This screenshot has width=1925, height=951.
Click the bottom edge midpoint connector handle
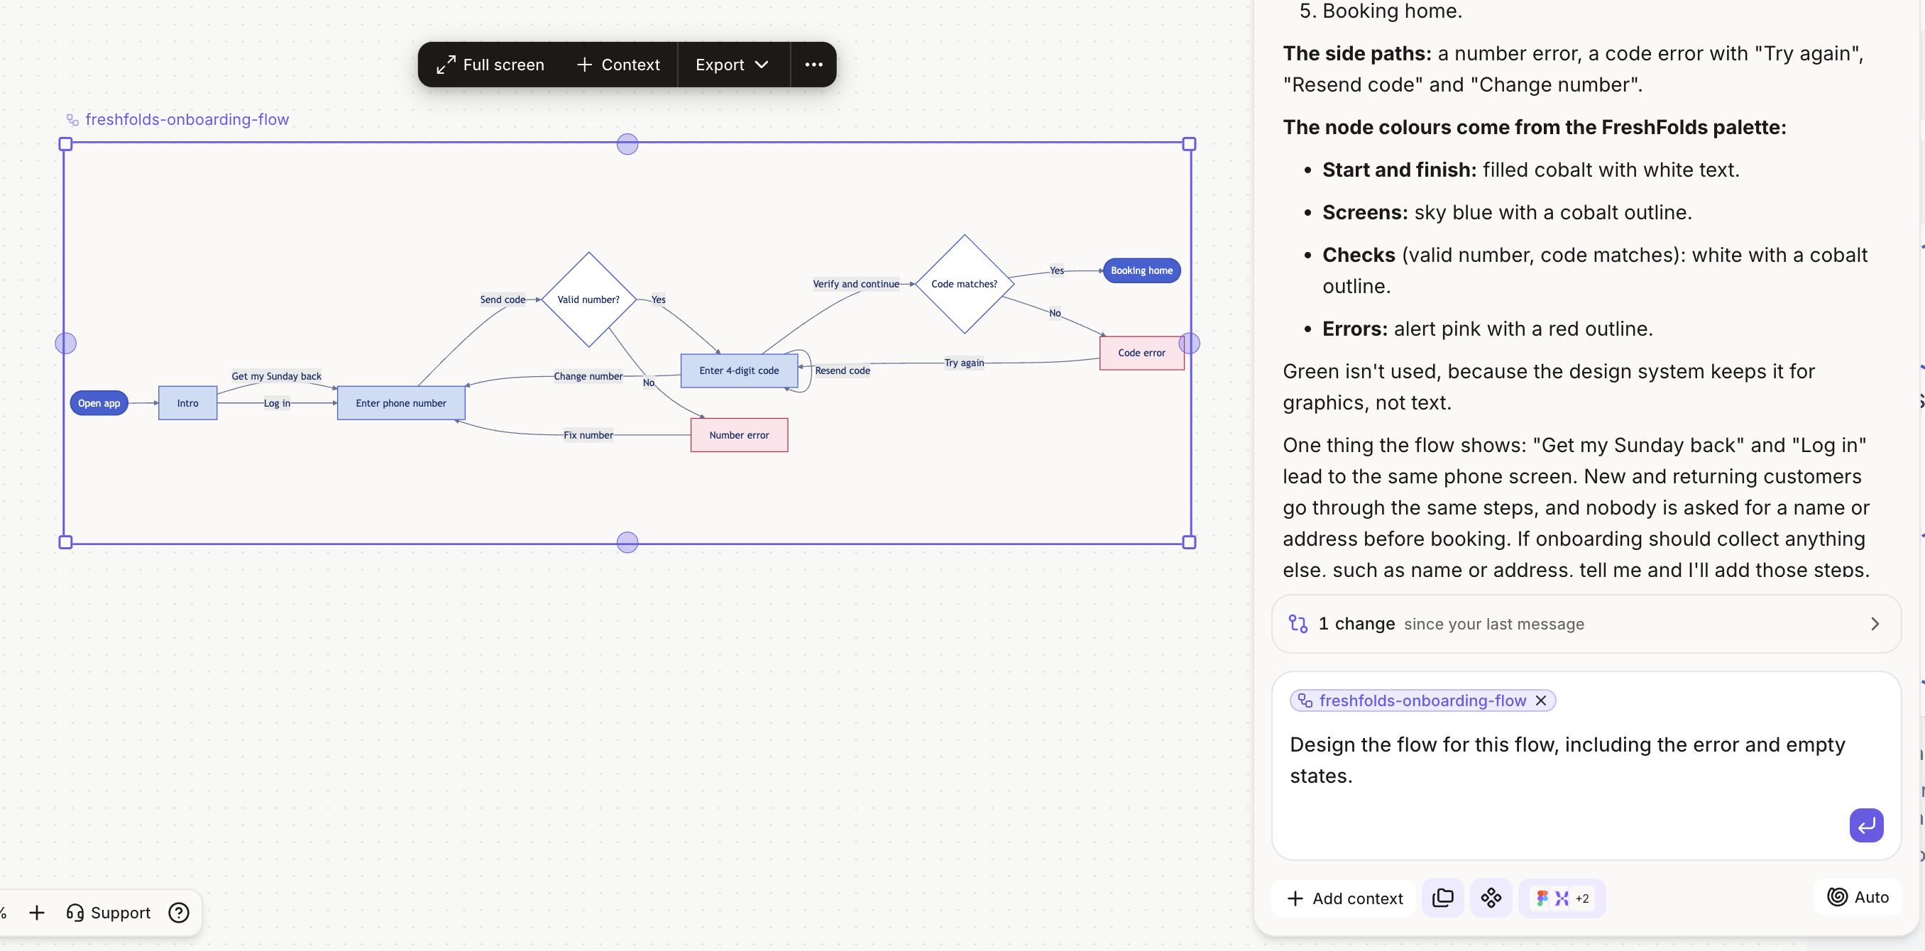627,542
